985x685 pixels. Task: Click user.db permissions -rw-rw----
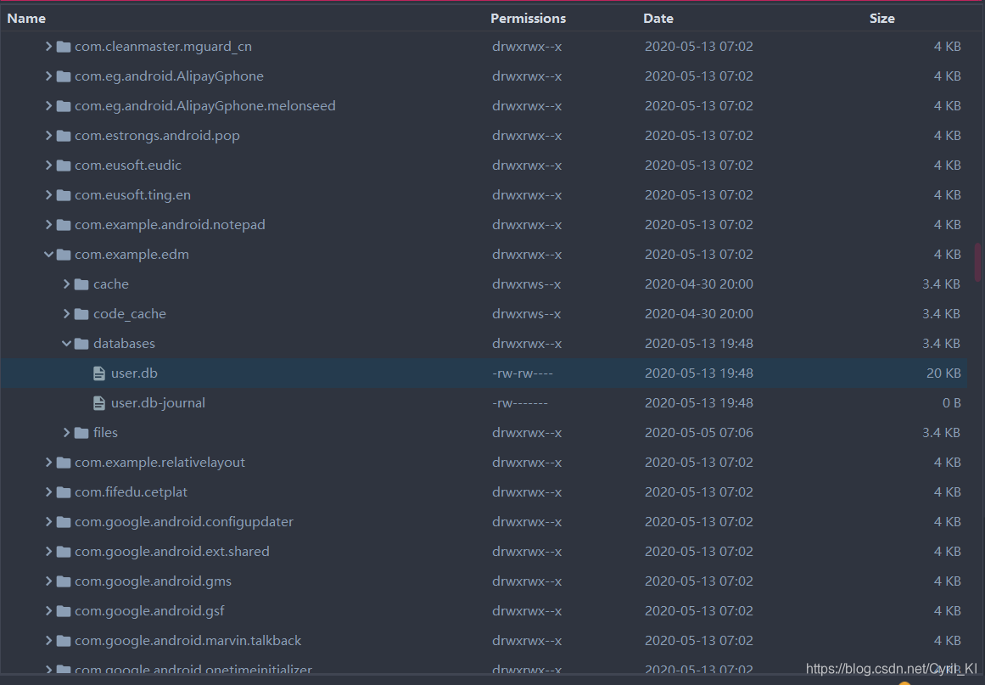(x=523, y=373)
